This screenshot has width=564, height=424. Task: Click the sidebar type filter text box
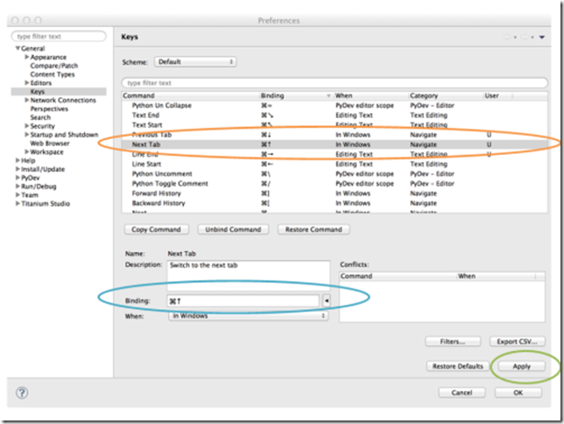click(x=59, y=37)
